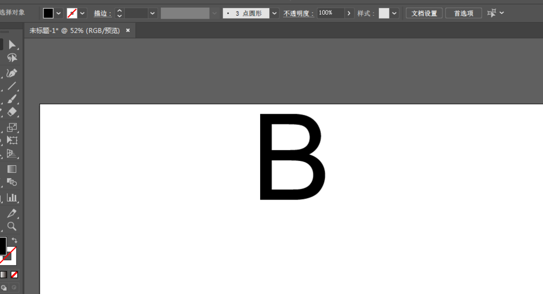Select the Pen tool

[12, 73]
